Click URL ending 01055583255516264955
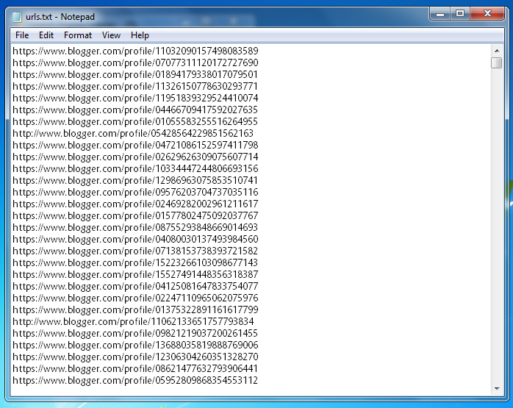This screenshot has height=408, width=513. coord(135,122)
